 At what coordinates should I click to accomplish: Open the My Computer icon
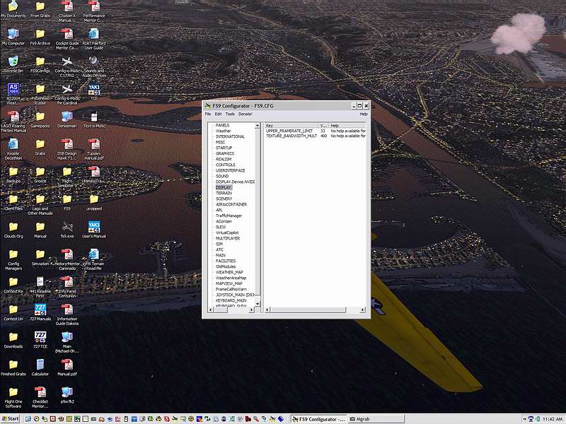[13, 34]
